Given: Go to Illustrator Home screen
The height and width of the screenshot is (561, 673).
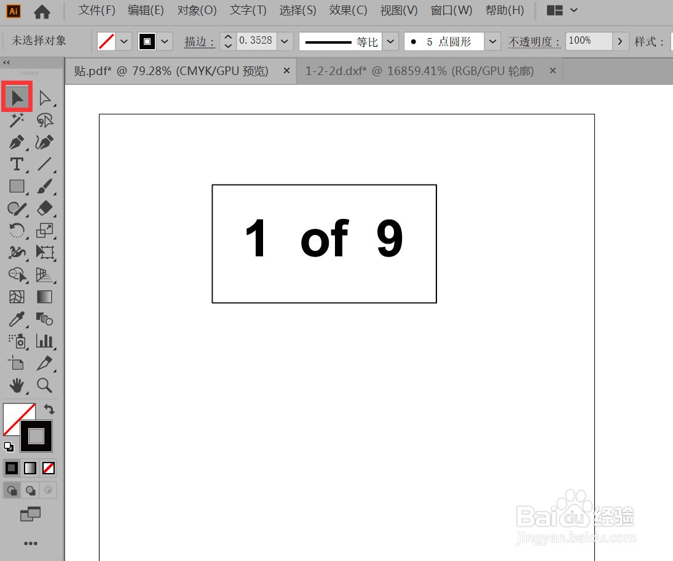Looking at the screenshot, I should click(42, 12).
